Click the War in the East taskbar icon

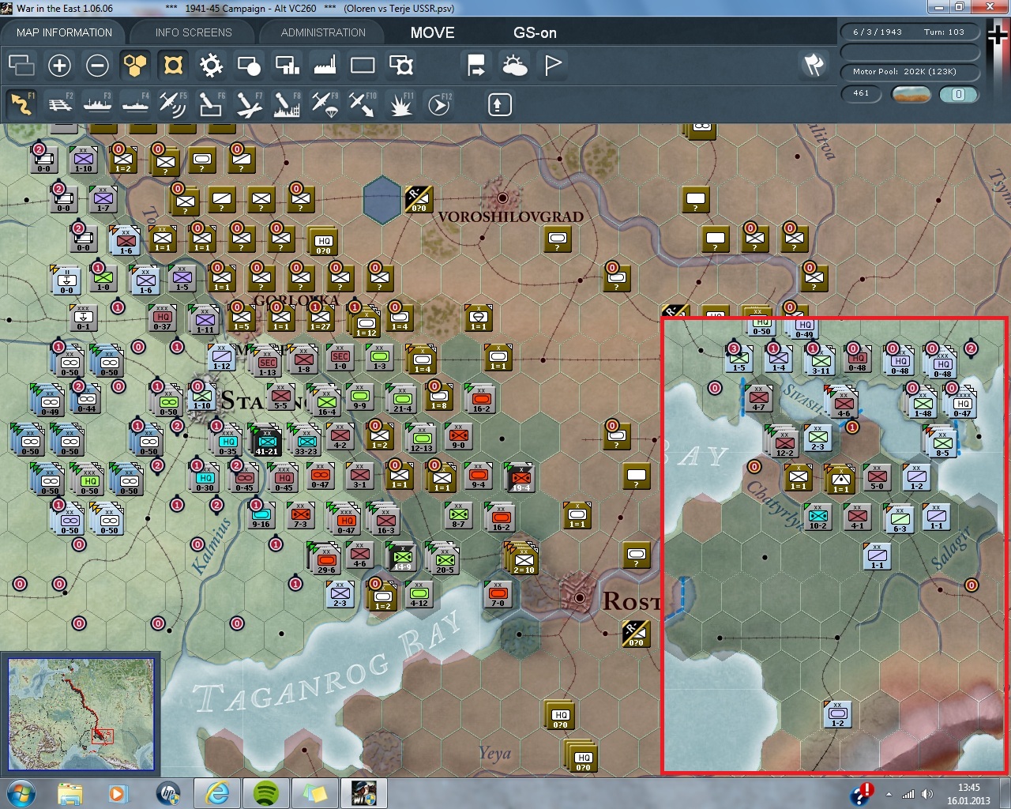coord(364,793)
